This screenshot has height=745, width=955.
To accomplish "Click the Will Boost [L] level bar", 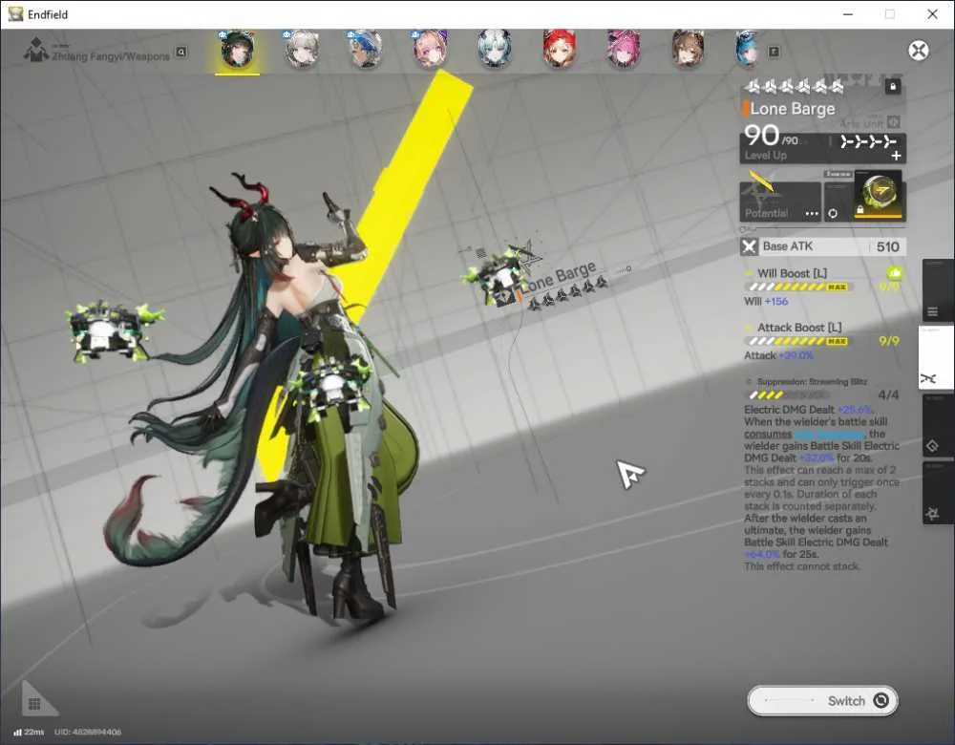I will click(797, 287).
